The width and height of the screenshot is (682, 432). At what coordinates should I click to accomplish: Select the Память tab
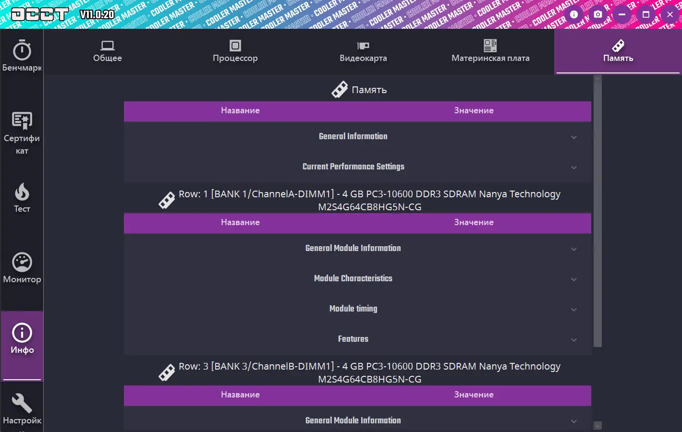618,52
